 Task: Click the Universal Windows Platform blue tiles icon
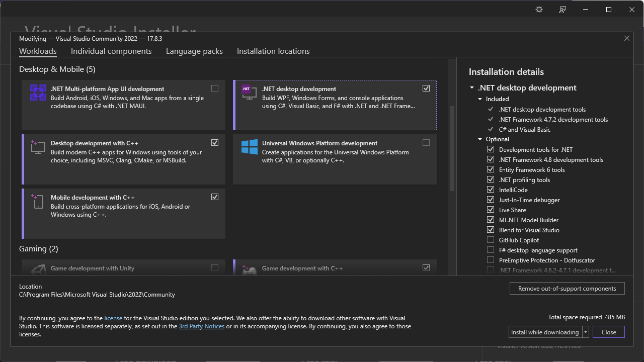[x=249, y=147]
